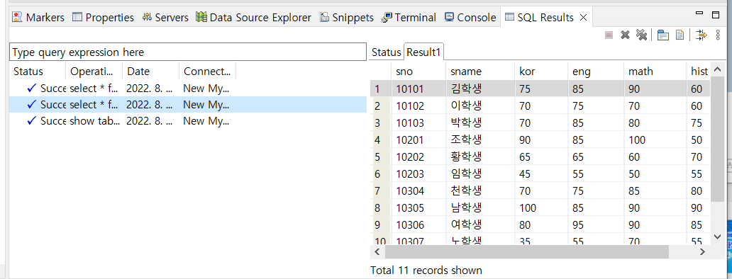This screenshot has width=732, height=279.
Task: Close the SQL Results tab
Action: click(x=583, y=18)
